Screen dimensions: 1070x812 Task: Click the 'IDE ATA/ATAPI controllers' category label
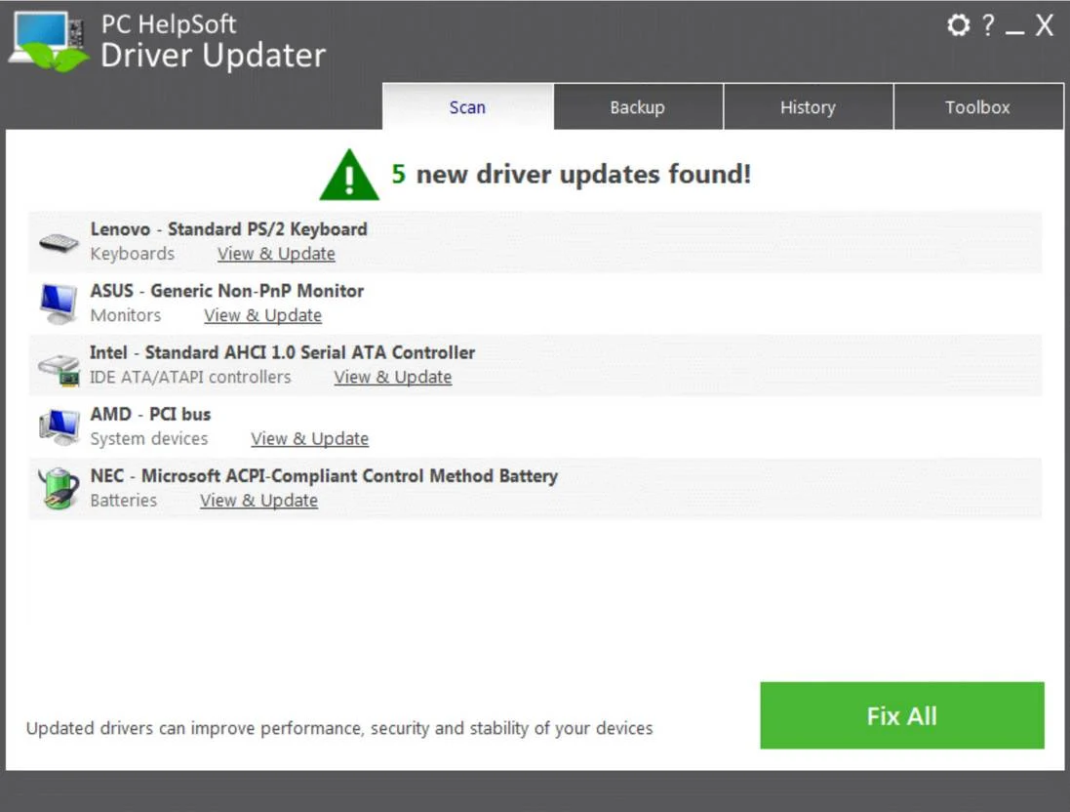[190, 377]
